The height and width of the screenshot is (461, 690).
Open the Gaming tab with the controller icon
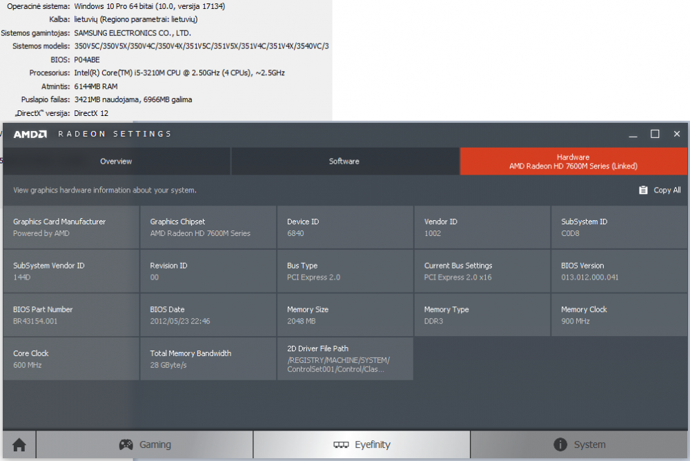tap(145, 444)
